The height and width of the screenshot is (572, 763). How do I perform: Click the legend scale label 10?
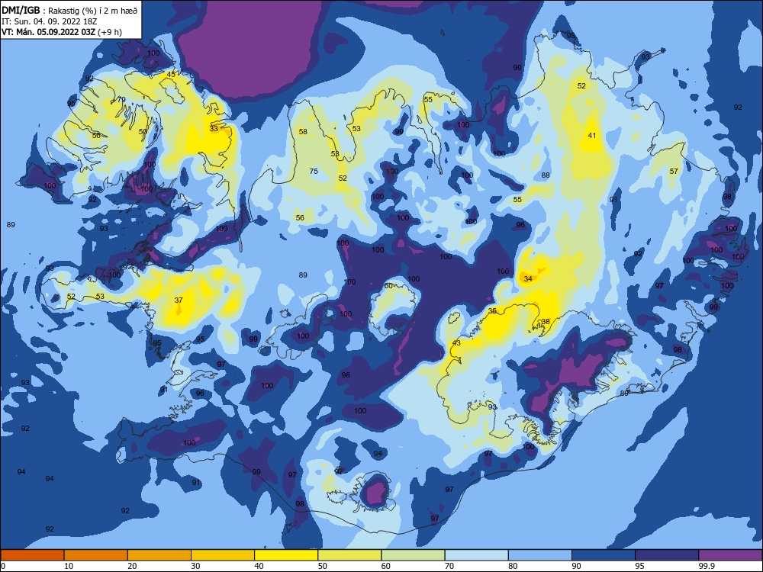click(x=69, y=566)
